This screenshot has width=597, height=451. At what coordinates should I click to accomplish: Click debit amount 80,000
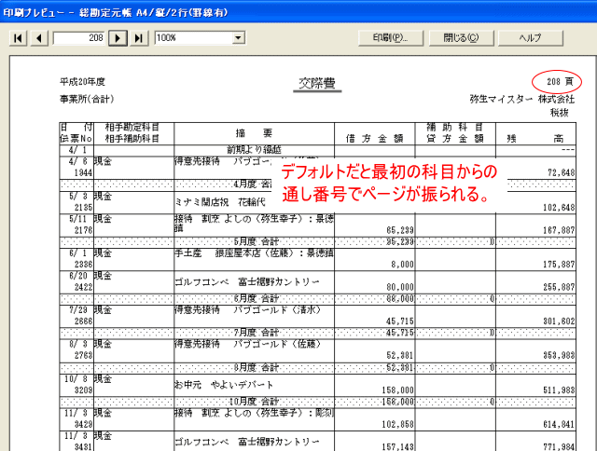400,288
